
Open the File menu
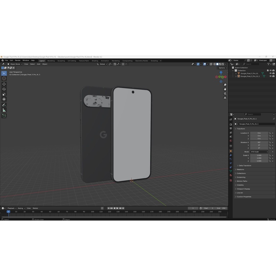point(6,60)
